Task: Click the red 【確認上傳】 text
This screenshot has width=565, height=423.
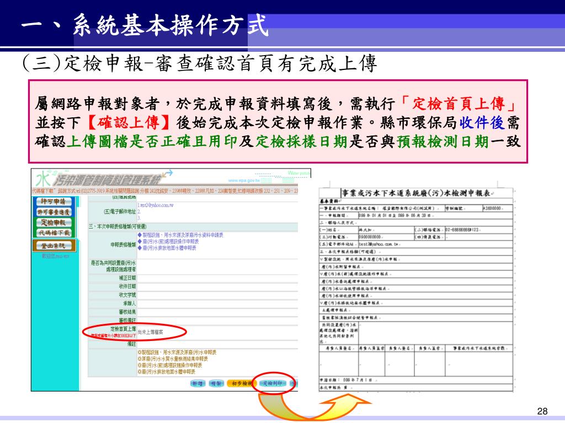Action: click(x=129, y=123)
